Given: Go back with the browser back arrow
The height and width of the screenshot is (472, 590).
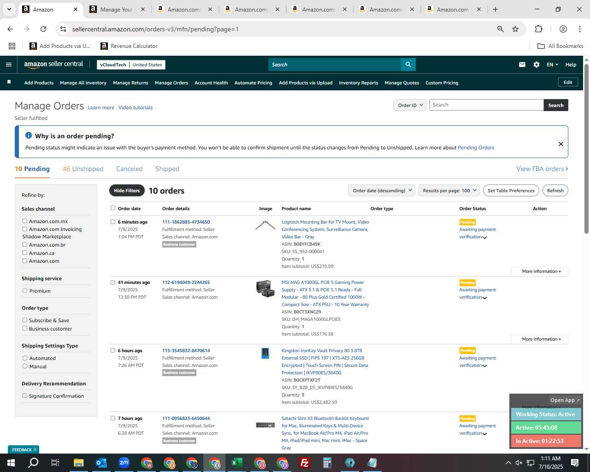Looking at the screenshot, I should [10, 29].
